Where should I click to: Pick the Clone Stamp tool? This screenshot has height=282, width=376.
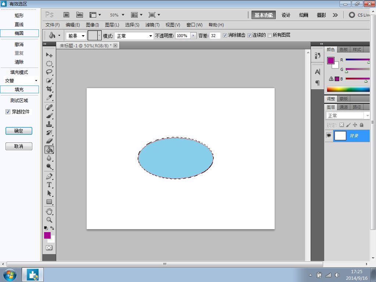click(49, 124)
